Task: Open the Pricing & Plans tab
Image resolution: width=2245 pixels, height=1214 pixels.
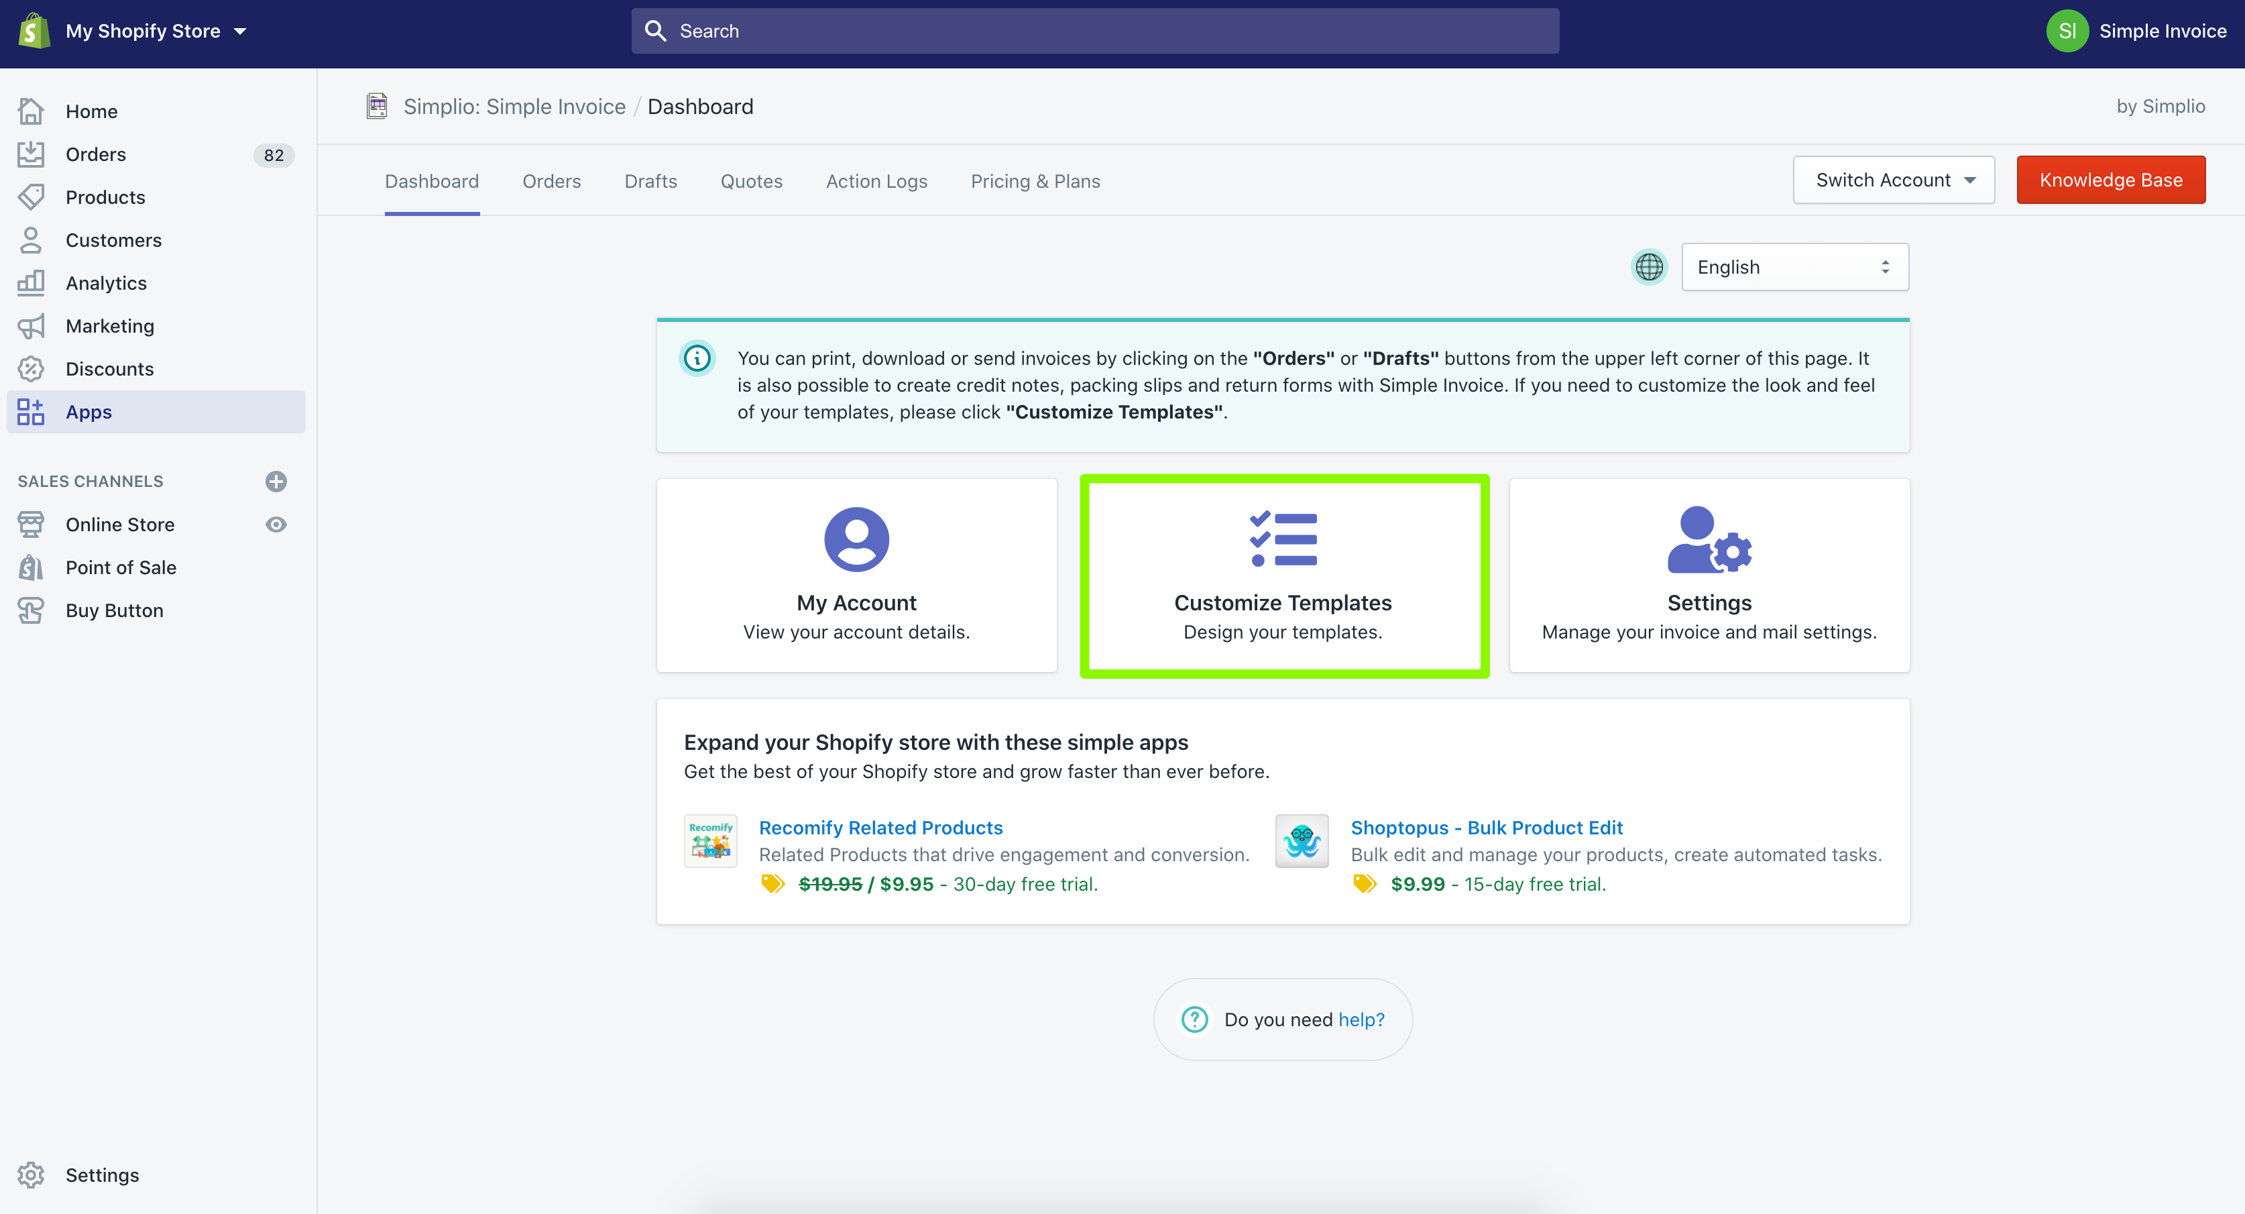Action: click(1035, 180)
